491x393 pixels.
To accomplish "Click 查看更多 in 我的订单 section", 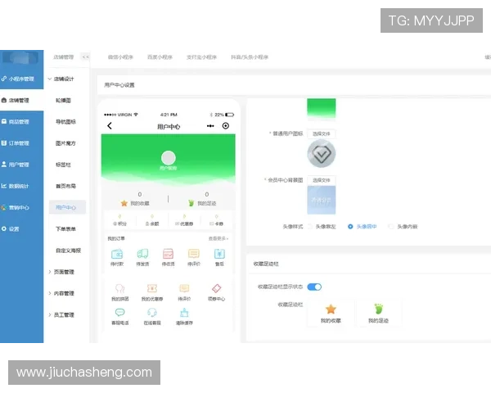I will click(218, 239).
